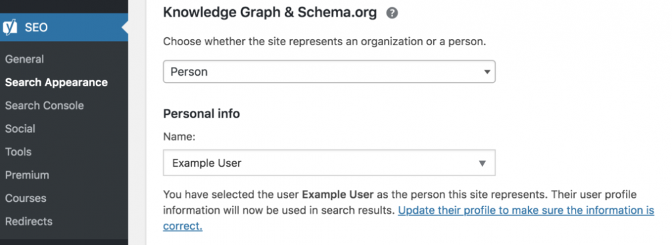This screenshot has width=672, height=245.
Task: Go to the Premium page
Action: click(x=27, y=175)
